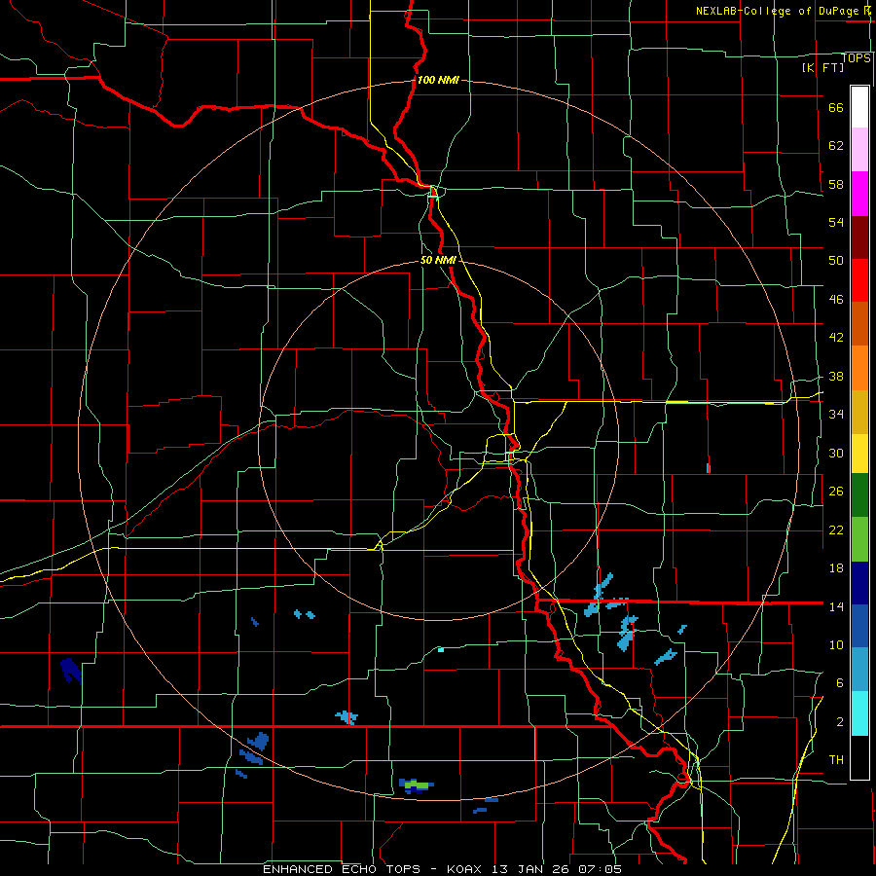876x876 pixels.
Task: Click the bright red legend swatch
Action: click(x=859, y=280)
